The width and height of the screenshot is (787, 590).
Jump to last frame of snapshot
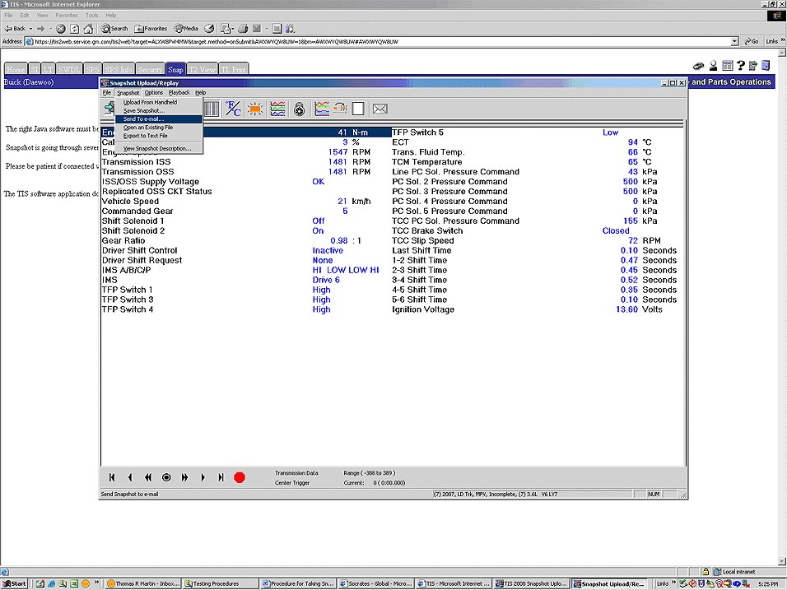[221, 477]
